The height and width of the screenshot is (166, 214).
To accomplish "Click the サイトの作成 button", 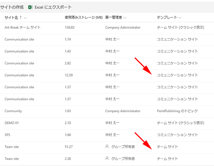I will [12, 7].
